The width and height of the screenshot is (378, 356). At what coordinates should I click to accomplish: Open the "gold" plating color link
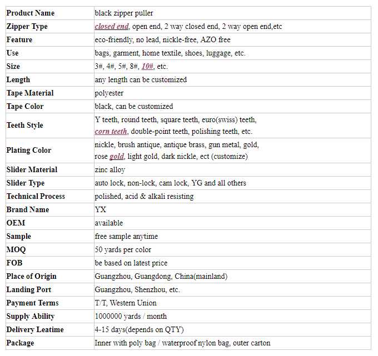pyautogui.click(x=116, y=157)
